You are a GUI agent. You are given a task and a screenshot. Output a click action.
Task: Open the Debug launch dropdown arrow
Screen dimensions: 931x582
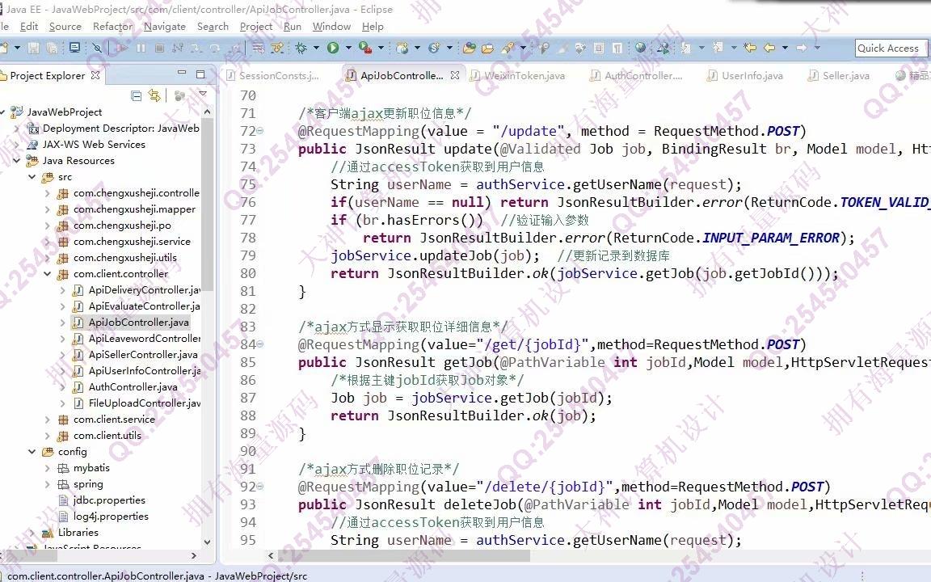click(316, 48)
